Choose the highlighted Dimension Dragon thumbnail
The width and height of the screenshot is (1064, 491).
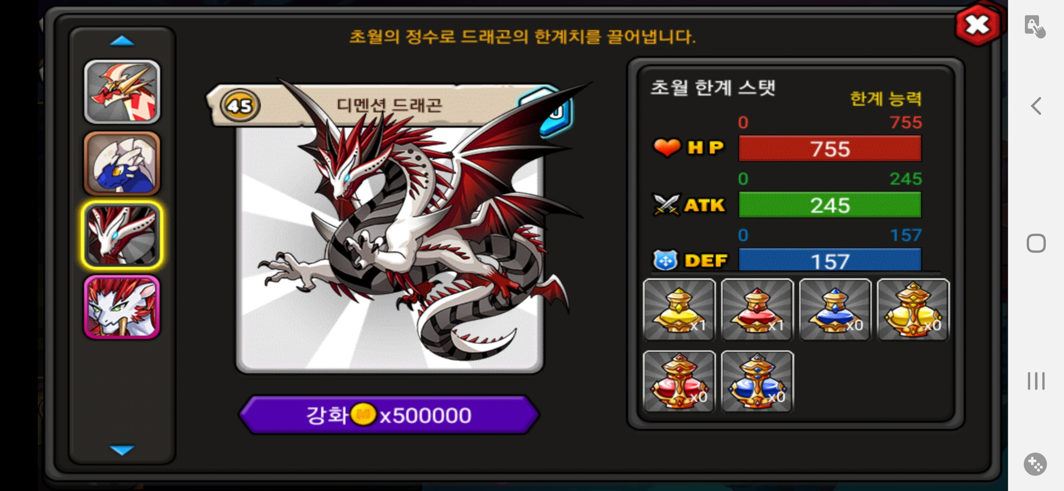pos(122,235)
